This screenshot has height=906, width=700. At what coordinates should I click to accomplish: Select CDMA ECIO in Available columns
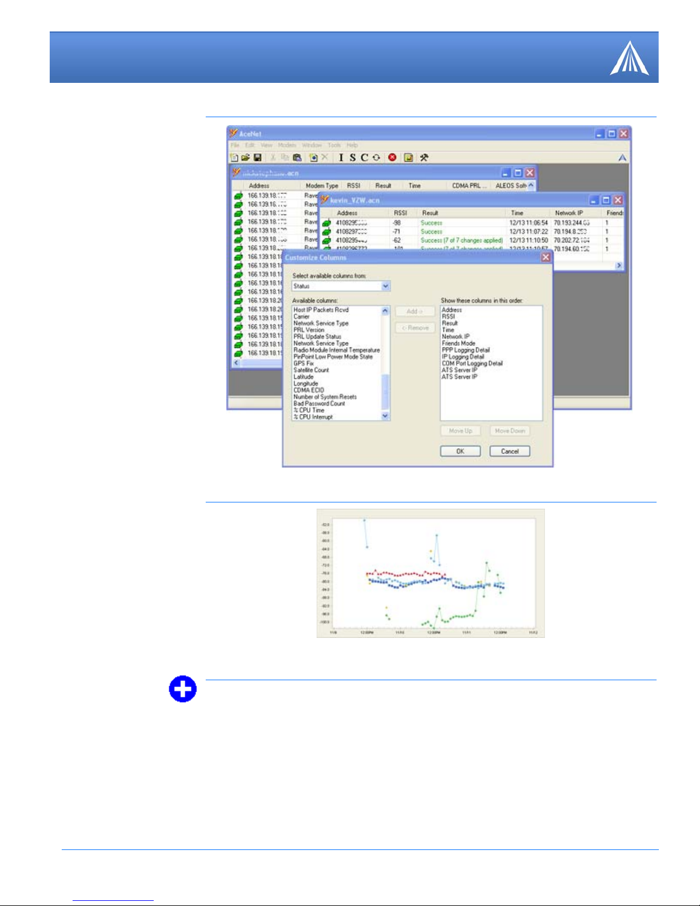click(309, 390)
